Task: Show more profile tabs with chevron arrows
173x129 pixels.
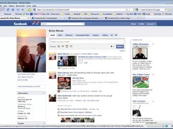Action: pyautogui.click(x=112, y=35)
